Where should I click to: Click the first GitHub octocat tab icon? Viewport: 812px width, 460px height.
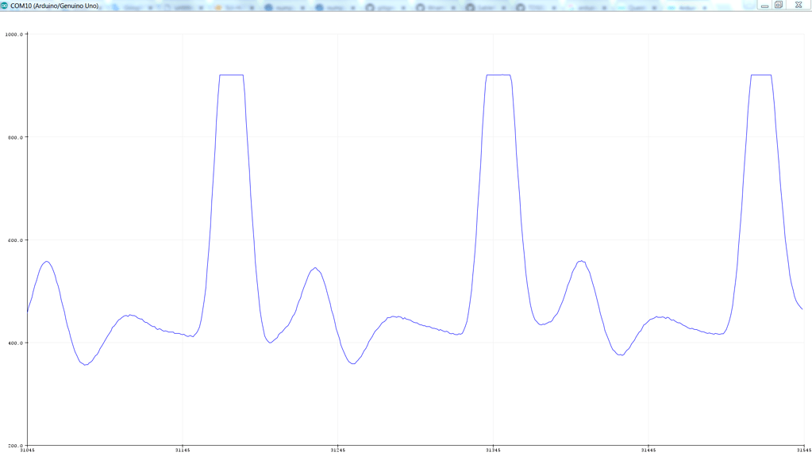pos(369,6)
